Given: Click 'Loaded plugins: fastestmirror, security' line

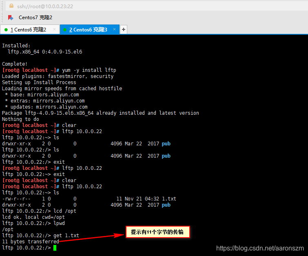Looking at the screenshot, I should (58, 76).
